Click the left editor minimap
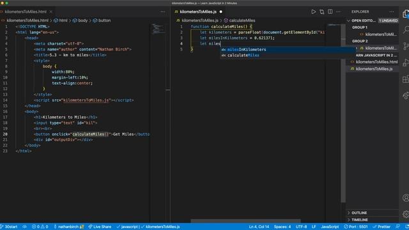Viewport: 409px width, 230px height. 158,29
